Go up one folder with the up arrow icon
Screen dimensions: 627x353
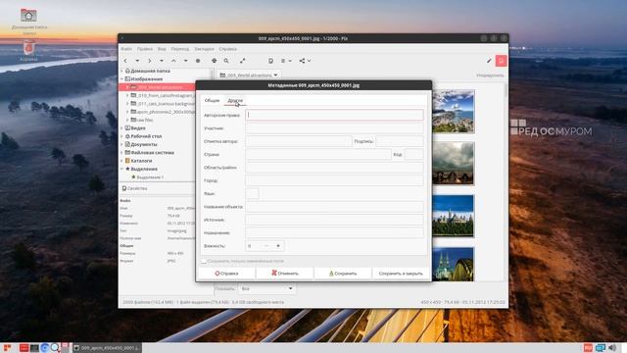point(173,61)
